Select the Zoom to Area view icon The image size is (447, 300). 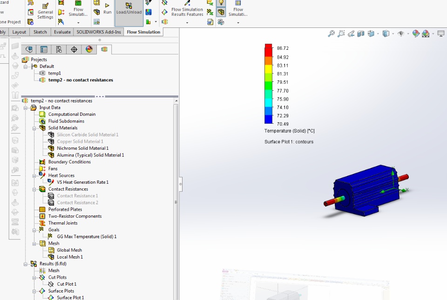[x=341, y=34]
